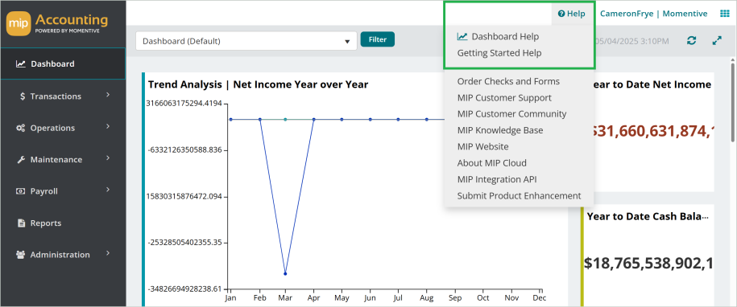The height and width of the screenshot is (307, 737).
Task: Select MIP Customer Community
Action: (511, 114)
